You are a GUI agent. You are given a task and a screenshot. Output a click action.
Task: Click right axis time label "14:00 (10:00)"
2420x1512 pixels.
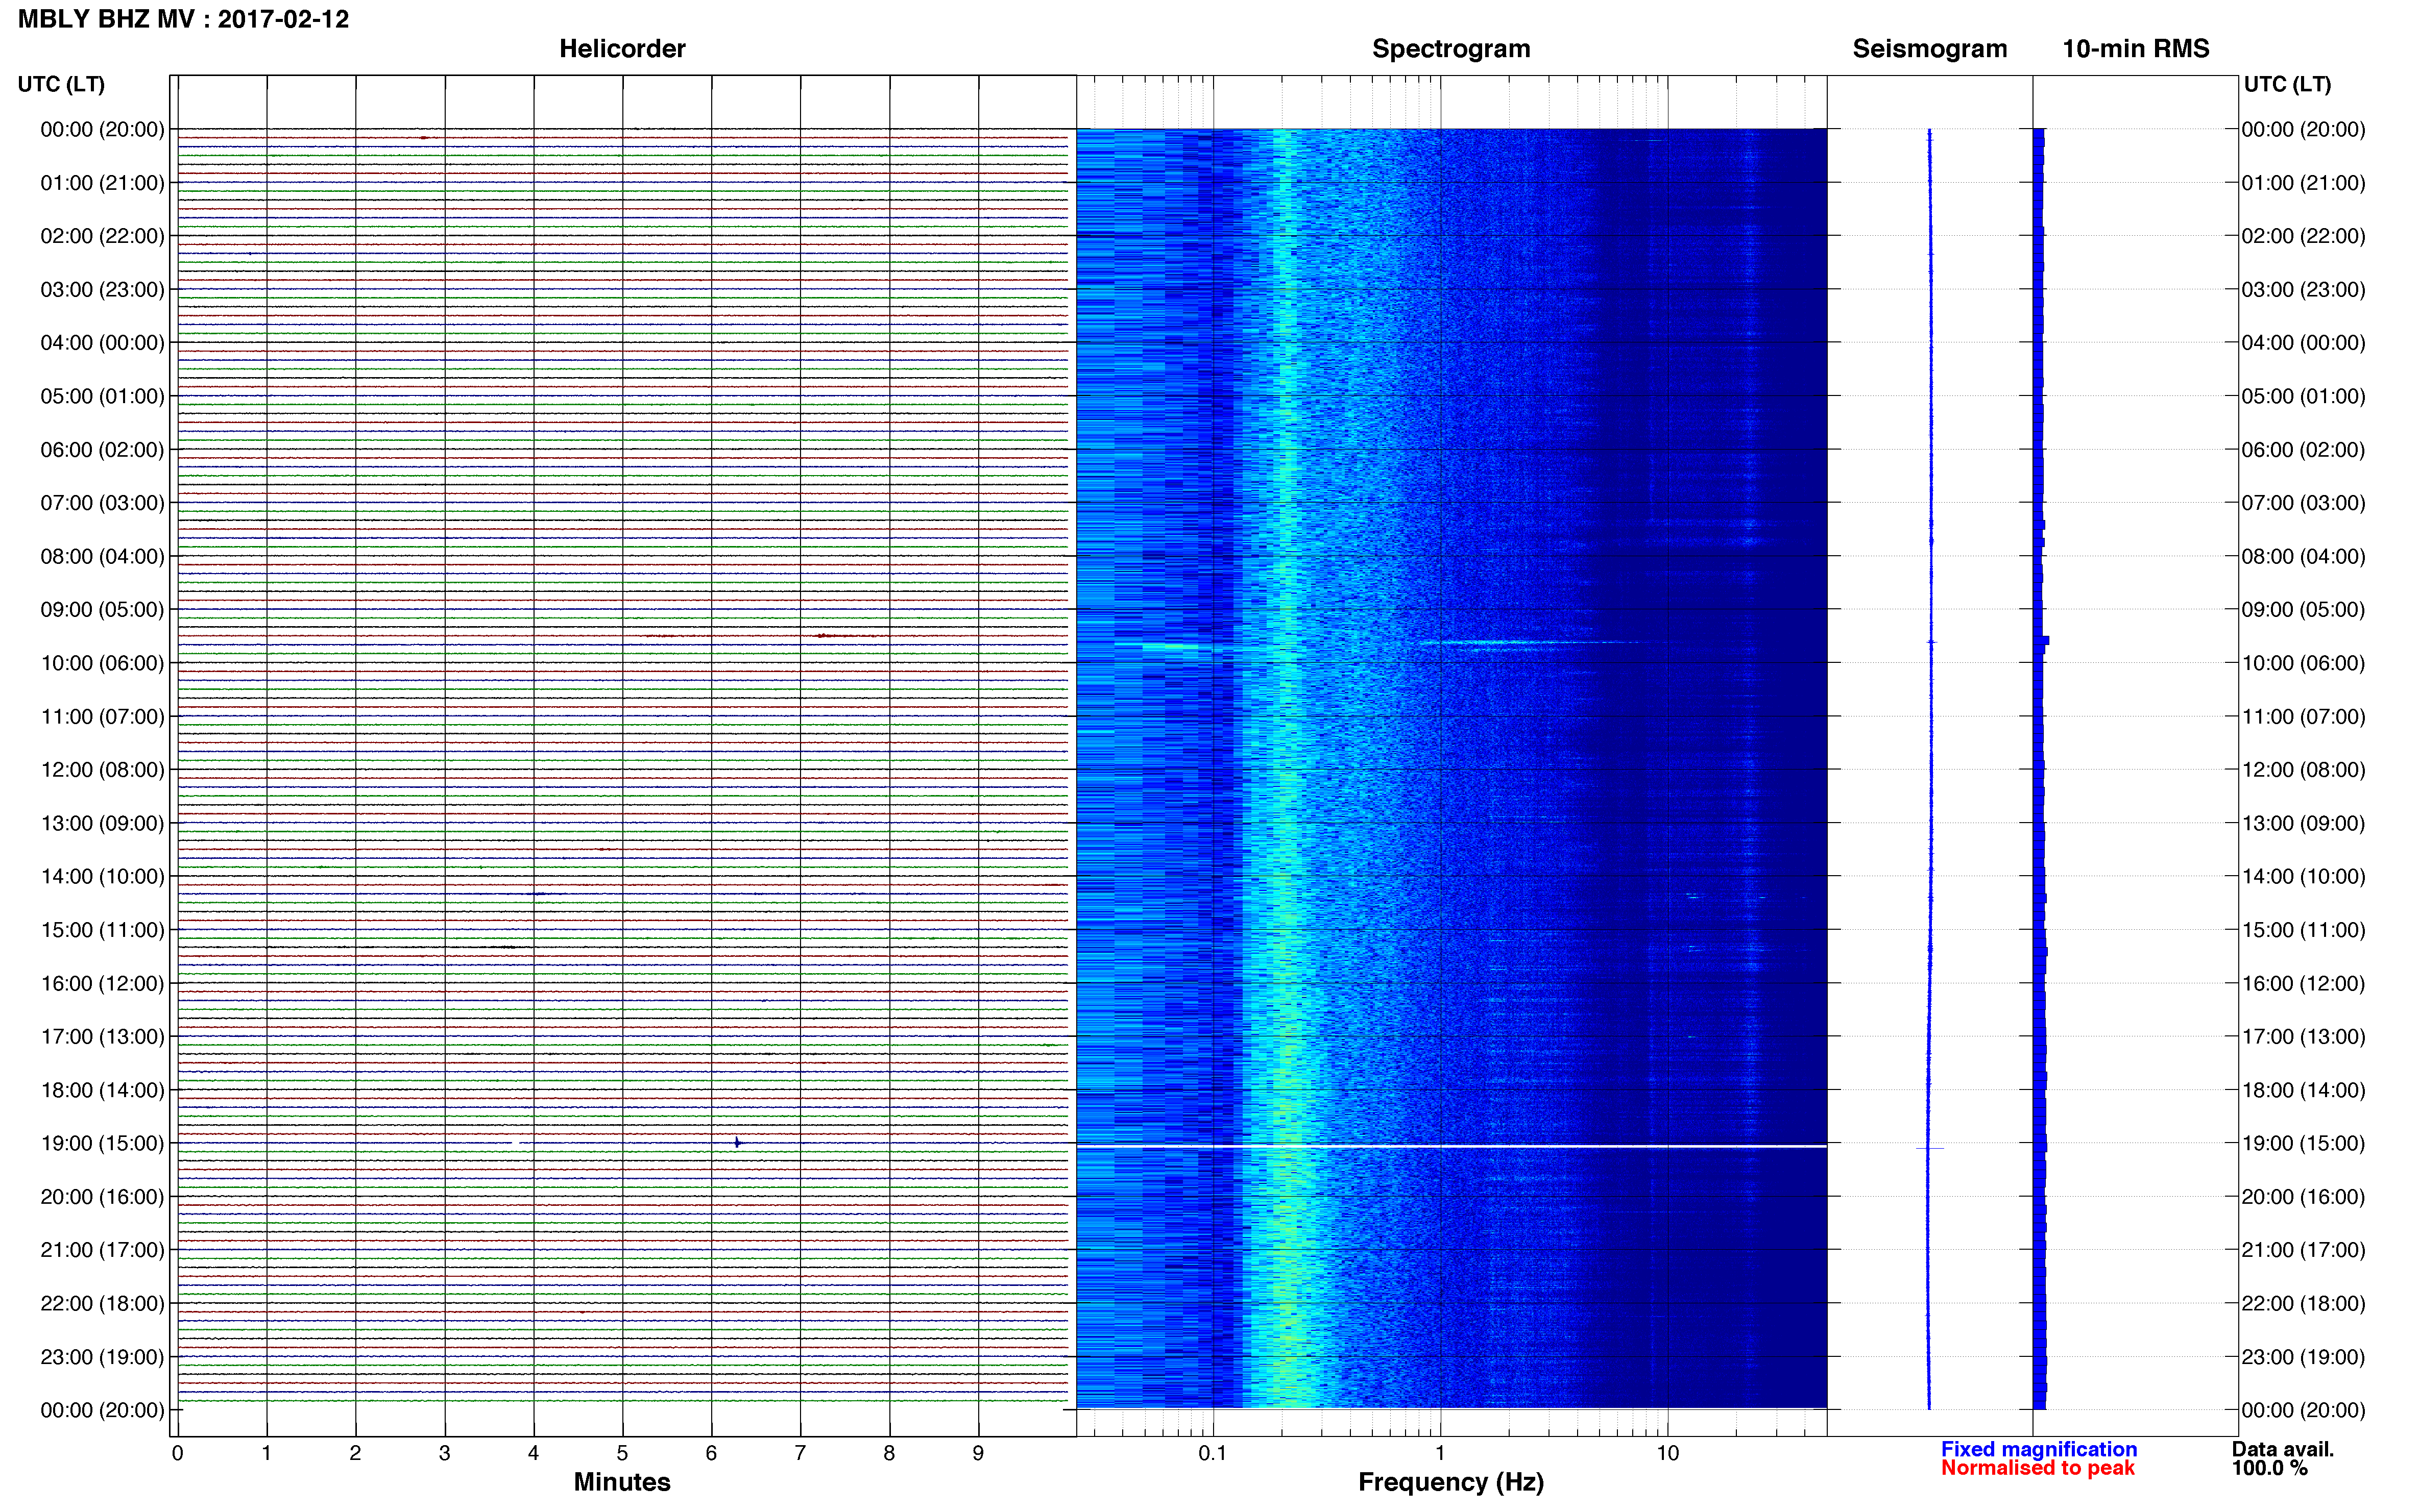pyautogui.click(x=2303, y=877)
